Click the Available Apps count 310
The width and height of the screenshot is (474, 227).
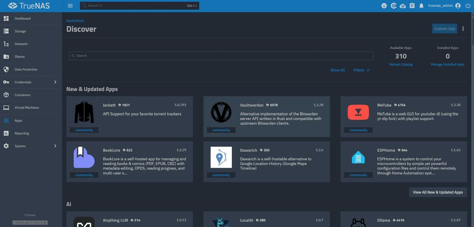point(401,56)
